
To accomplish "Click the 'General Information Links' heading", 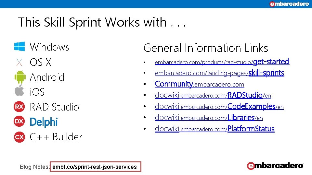I will 206,48.
